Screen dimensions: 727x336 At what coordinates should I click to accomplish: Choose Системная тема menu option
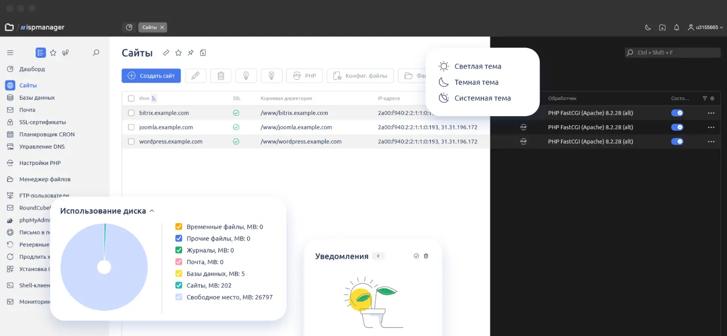click(475, 98)
